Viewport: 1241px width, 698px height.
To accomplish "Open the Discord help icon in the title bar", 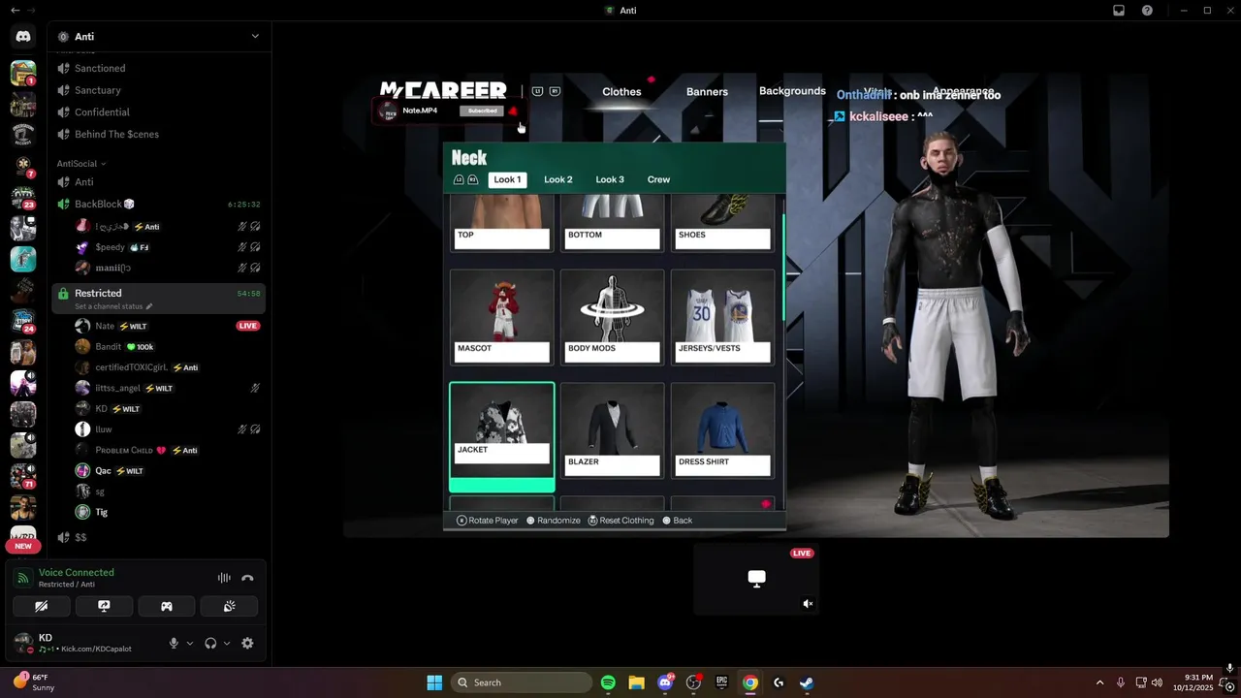I will [1148, 11].
